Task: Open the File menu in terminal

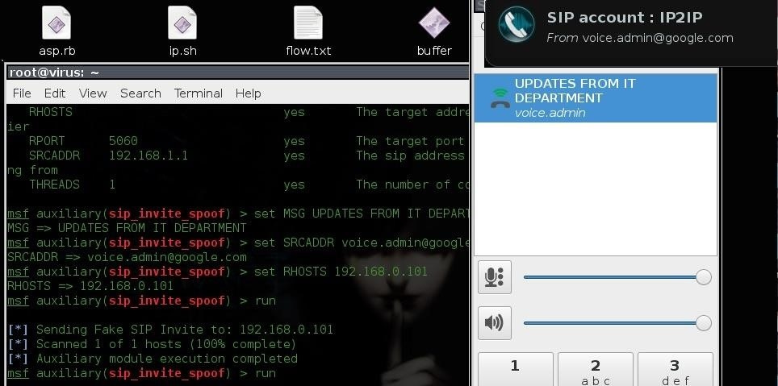Action: [x=22, y=93]
